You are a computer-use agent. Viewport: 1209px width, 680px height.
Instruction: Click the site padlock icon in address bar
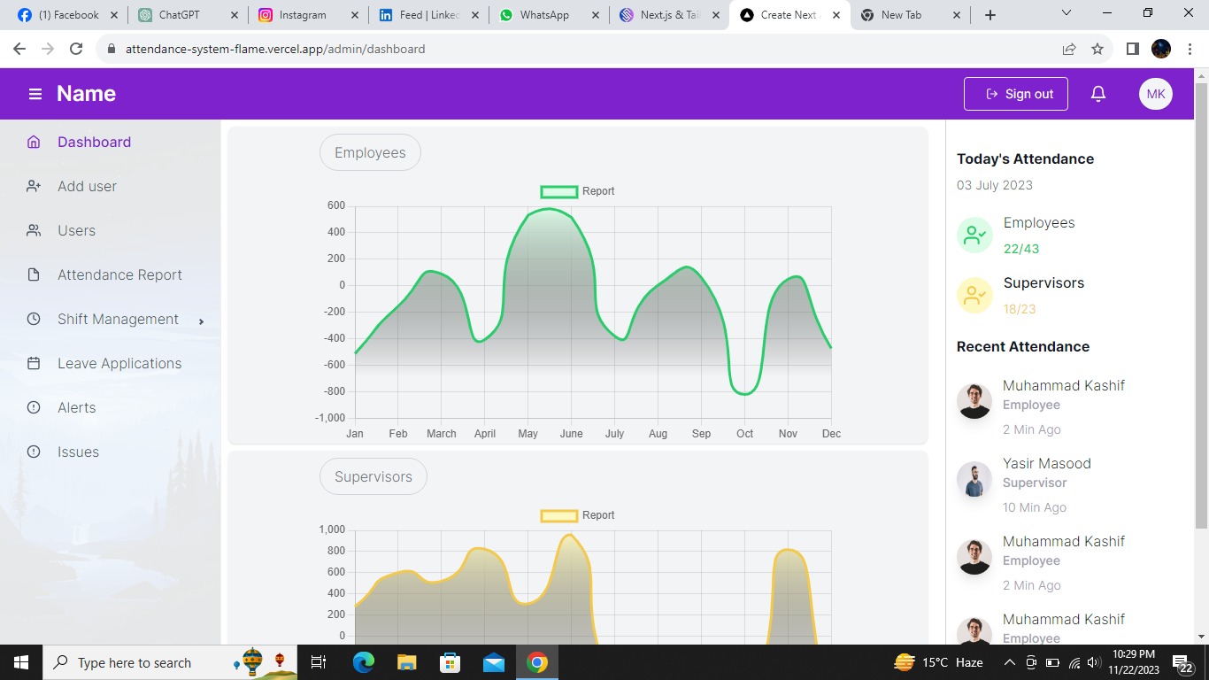(112, 49)
